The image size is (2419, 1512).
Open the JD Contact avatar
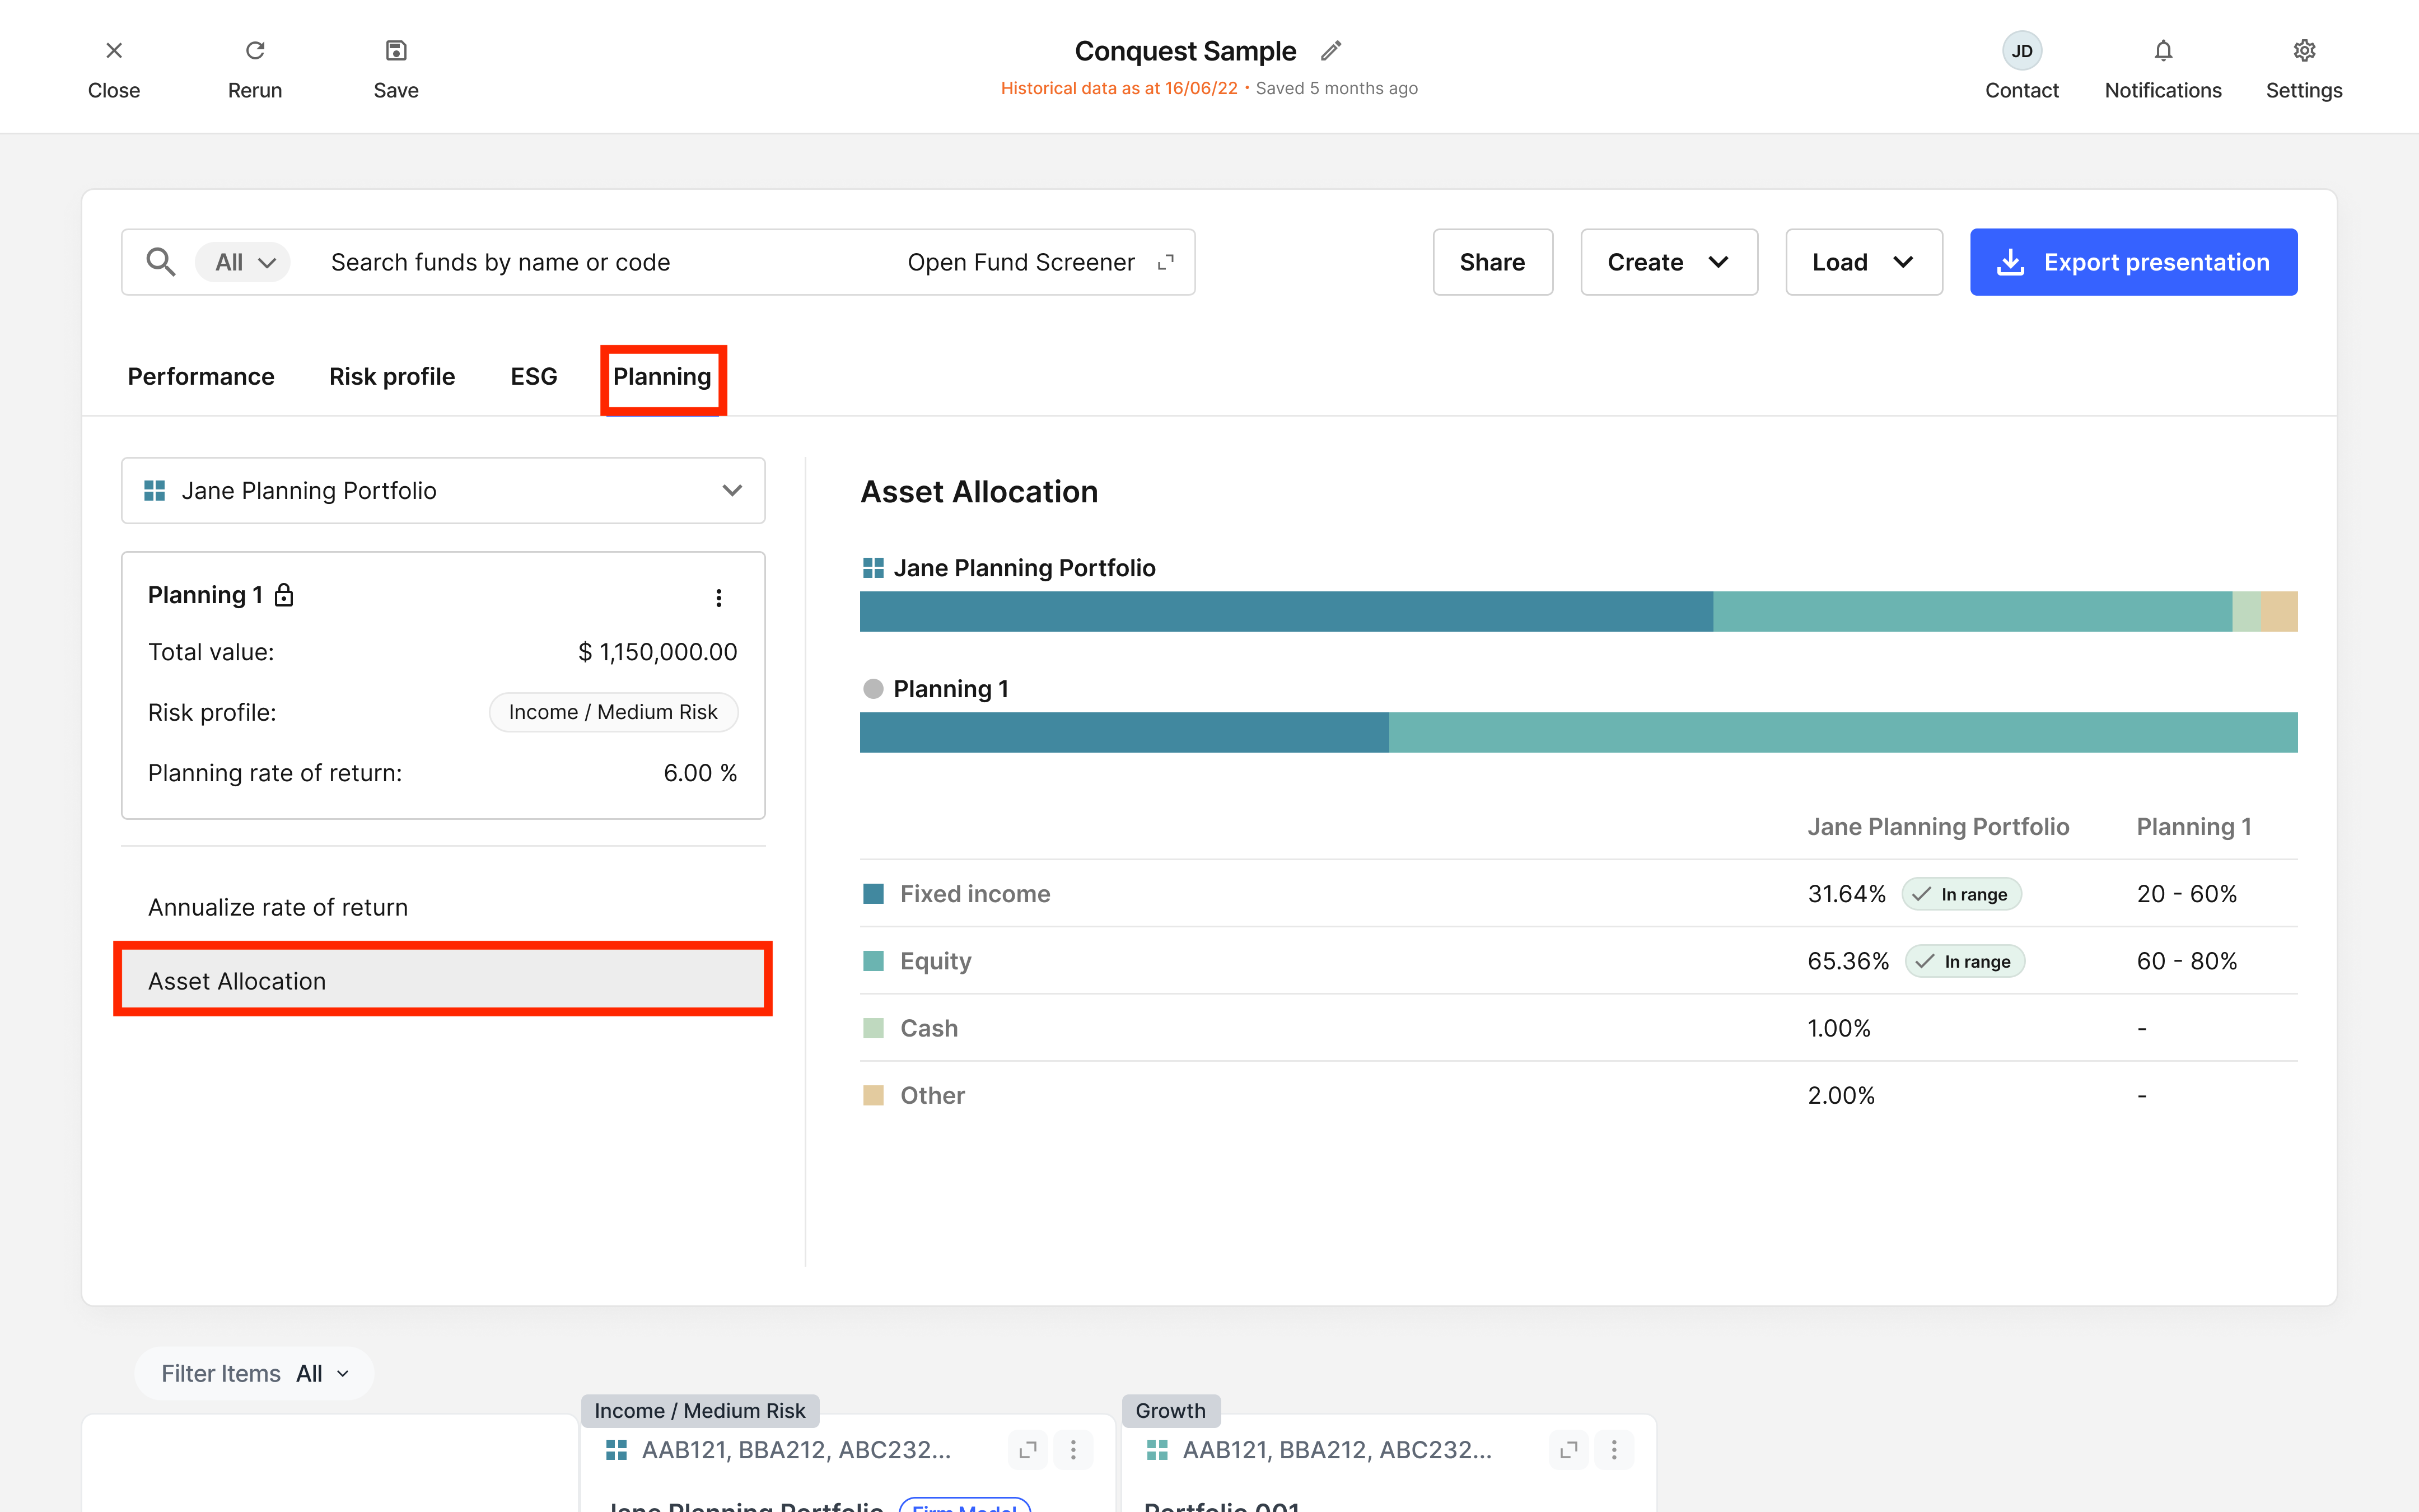[x=2021, y=51]
